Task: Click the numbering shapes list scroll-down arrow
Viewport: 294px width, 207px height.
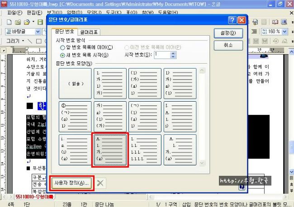Action: coord(202,163)
